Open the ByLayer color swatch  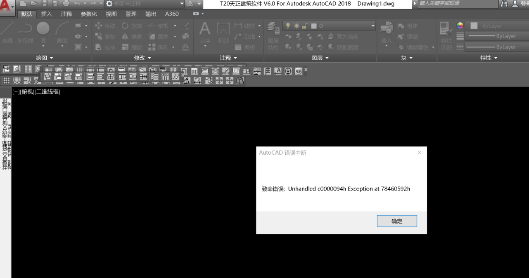click(x=473, y=26)
